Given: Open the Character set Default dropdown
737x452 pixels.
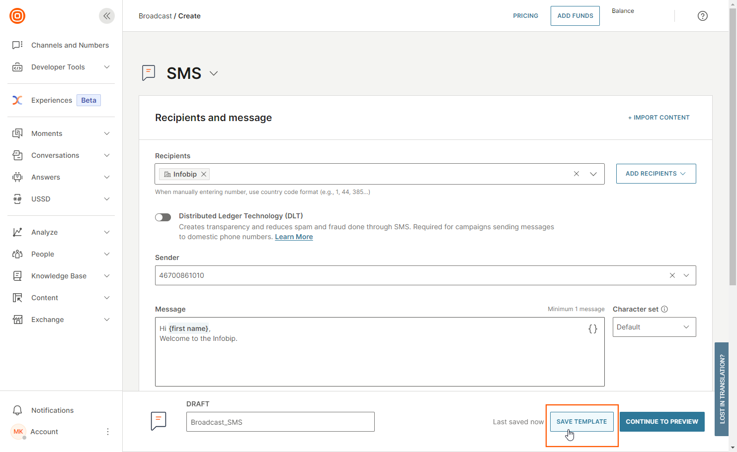Looking at the screenshot, I should (x=654, y=327).
